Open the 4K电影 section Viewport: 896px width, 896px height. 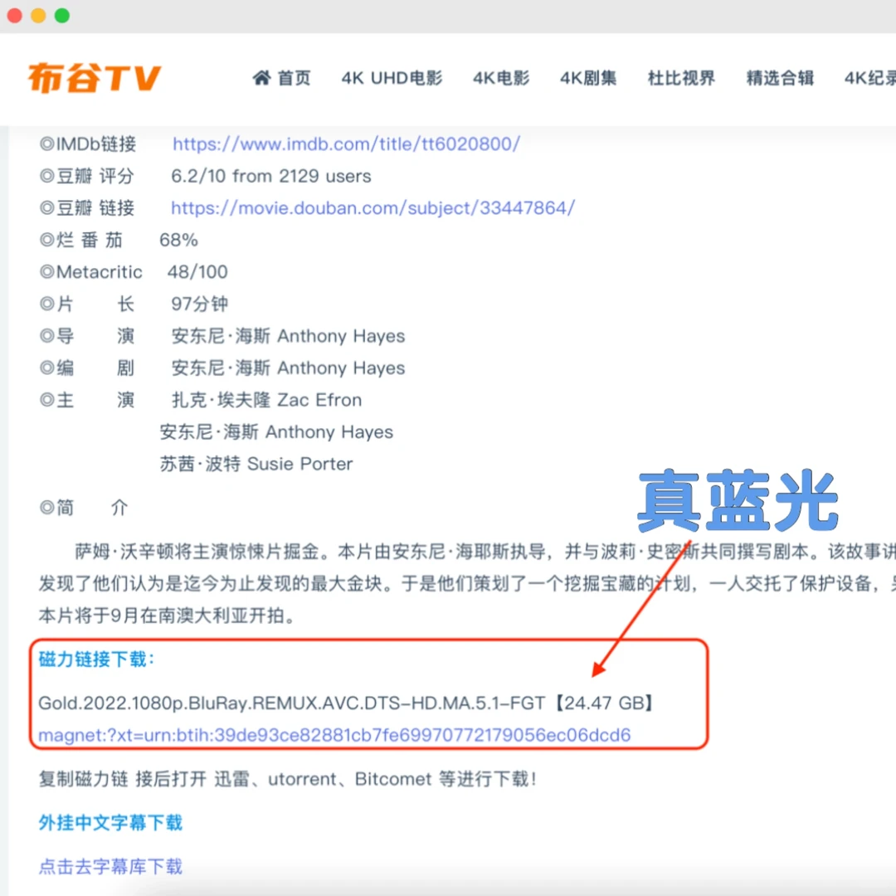500,77
